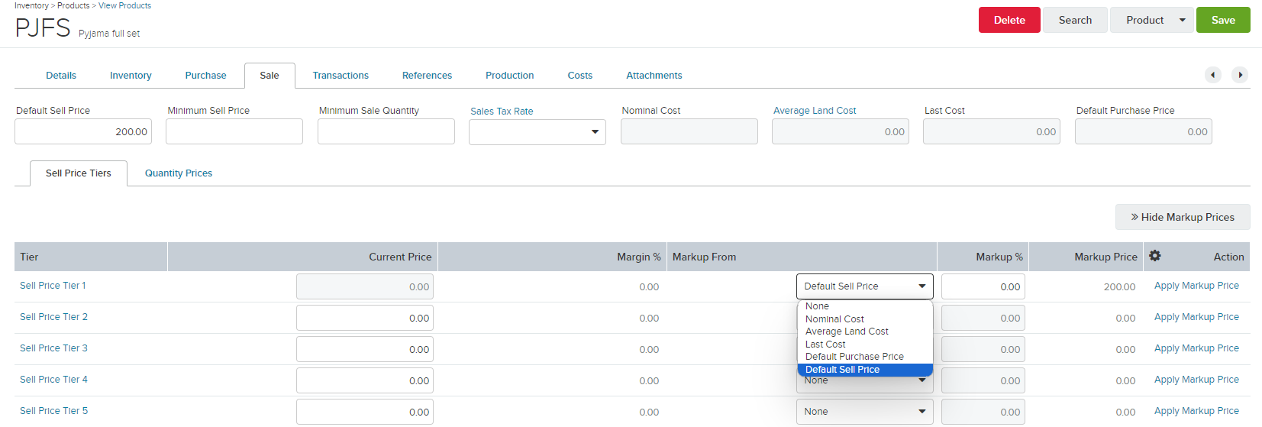Focus the Minimum Sell Price field
This screenshot has height=427, width=1262.
coord(234,131)
